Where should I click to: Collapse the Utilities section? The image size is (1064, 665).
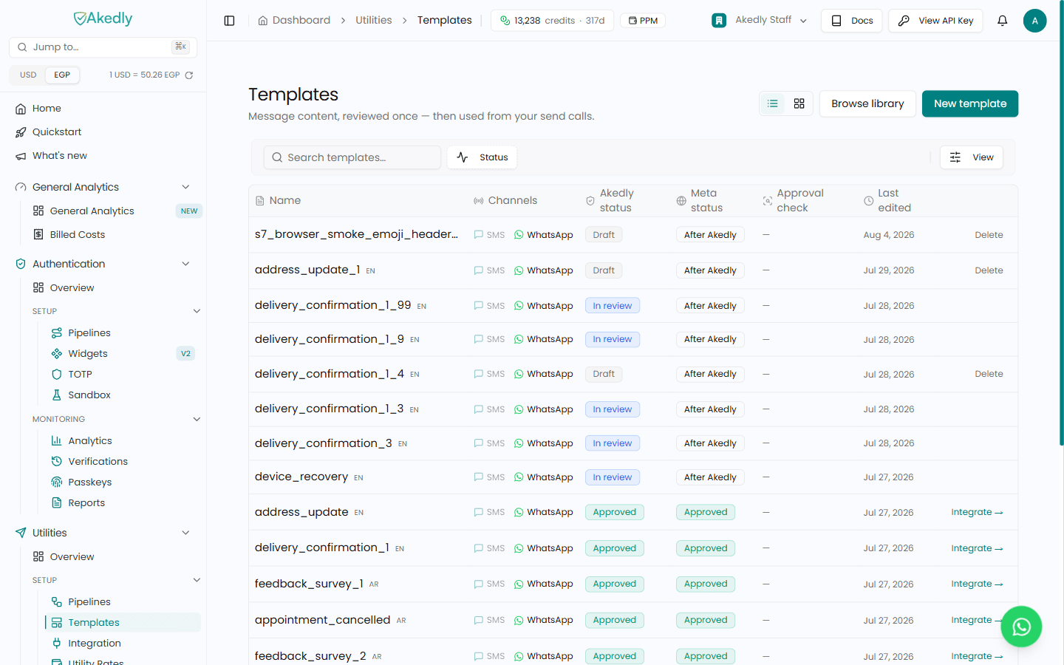185,533
